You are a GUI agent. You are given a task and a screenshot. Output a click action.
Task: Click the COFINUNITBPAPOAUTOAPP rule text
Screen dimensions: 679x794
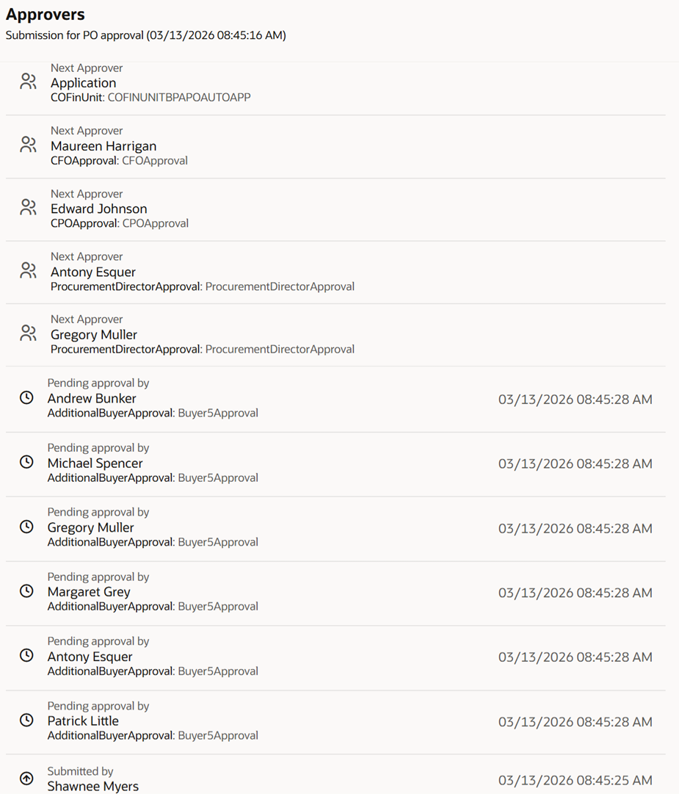179,97
